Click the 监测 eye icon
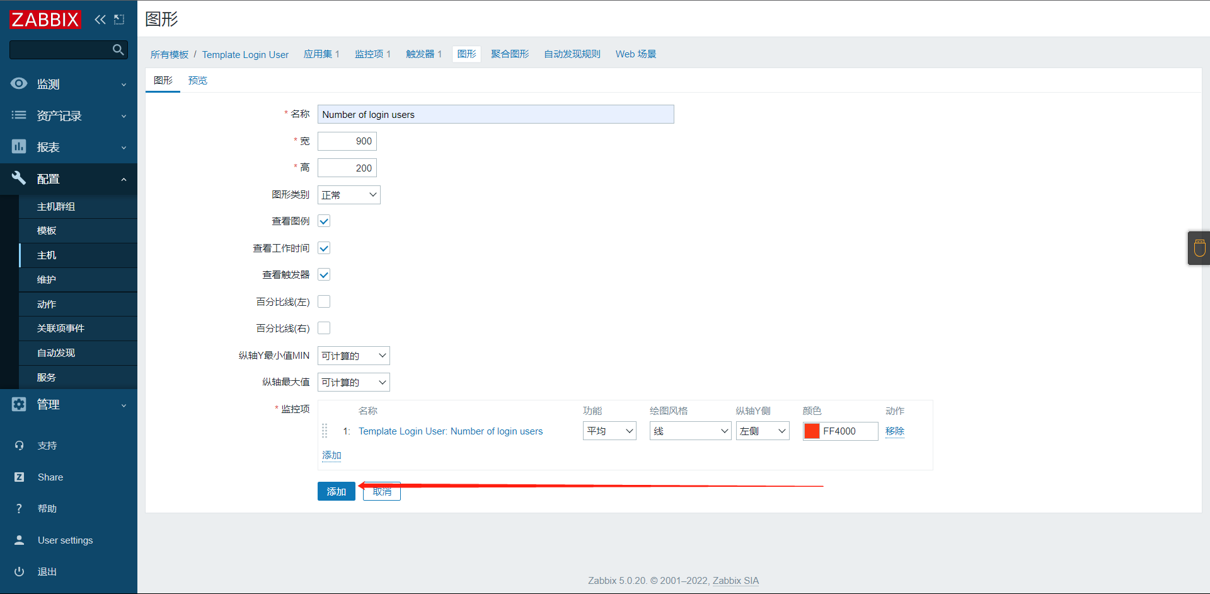 (19, 83)
